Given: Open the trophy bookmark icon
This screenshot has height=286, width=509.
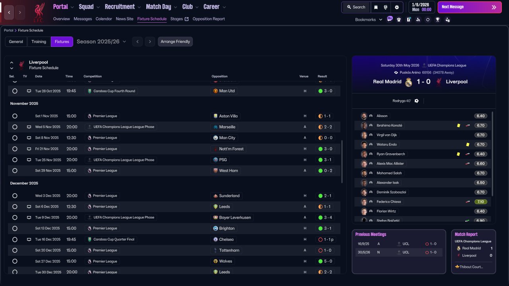Looking at the screenshot, I should 437,19.
